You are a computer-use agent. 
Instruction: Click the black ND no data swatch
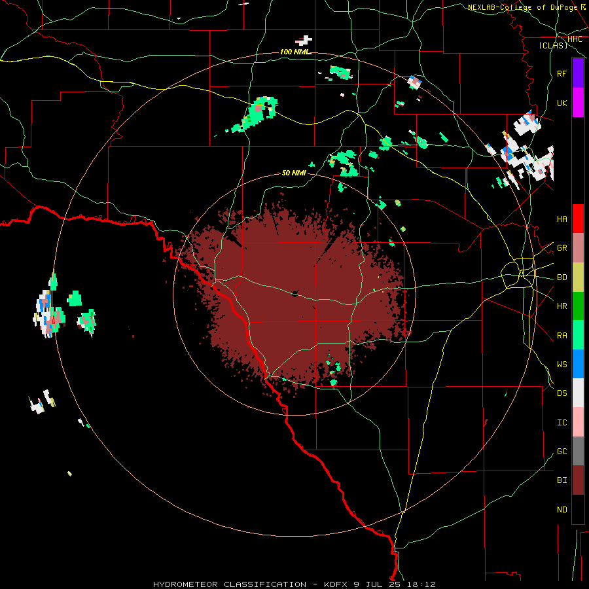(x=578, y=509)
